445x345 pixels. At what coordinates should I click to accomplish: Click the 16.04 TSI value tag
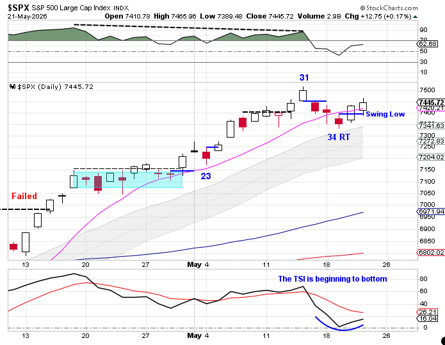(x=428, y=319)
